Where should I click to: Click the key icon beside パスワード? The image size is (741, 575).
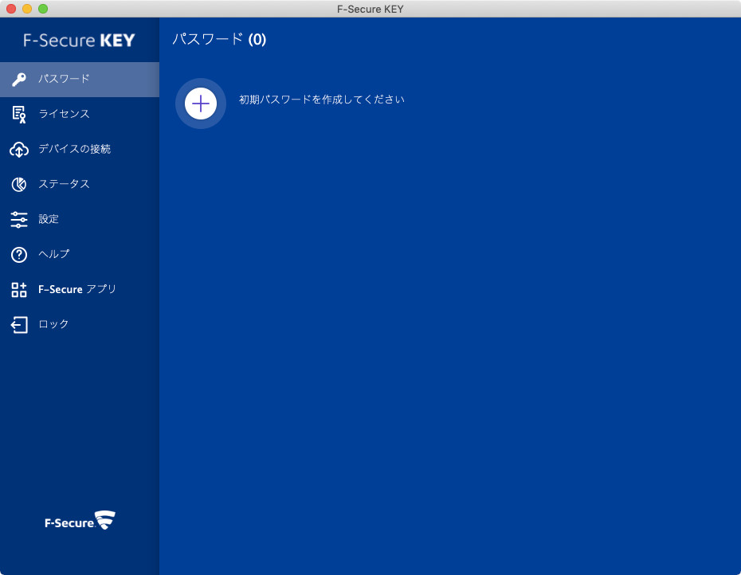point(19,79)
